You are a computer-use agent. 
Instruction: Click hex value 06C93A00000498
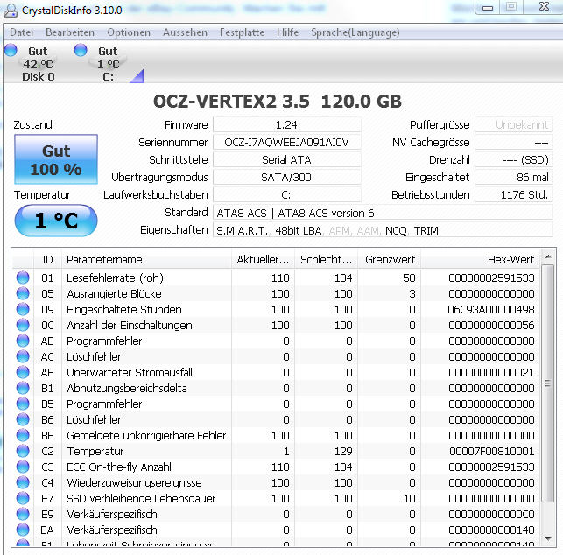pyautogui.click(x=491, y=309)
